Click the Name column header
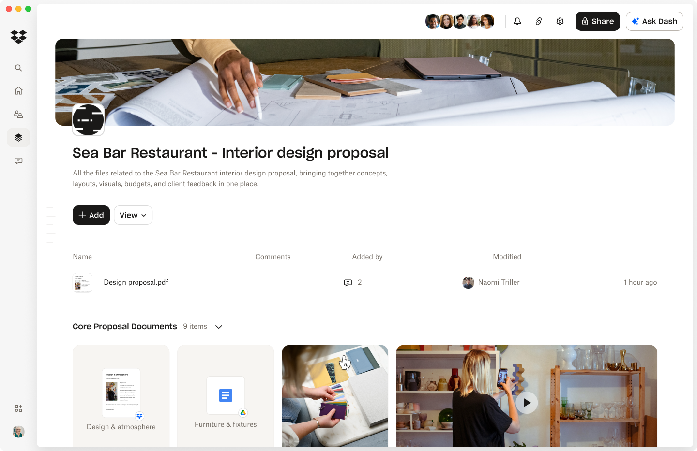697x451 pixels. coord(82,257)
